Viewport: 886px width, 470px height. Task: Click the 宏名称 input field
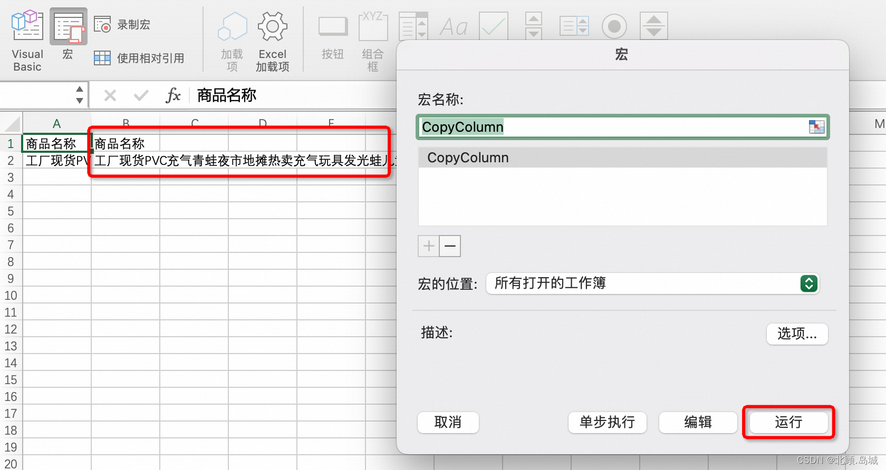pos(622,127)
